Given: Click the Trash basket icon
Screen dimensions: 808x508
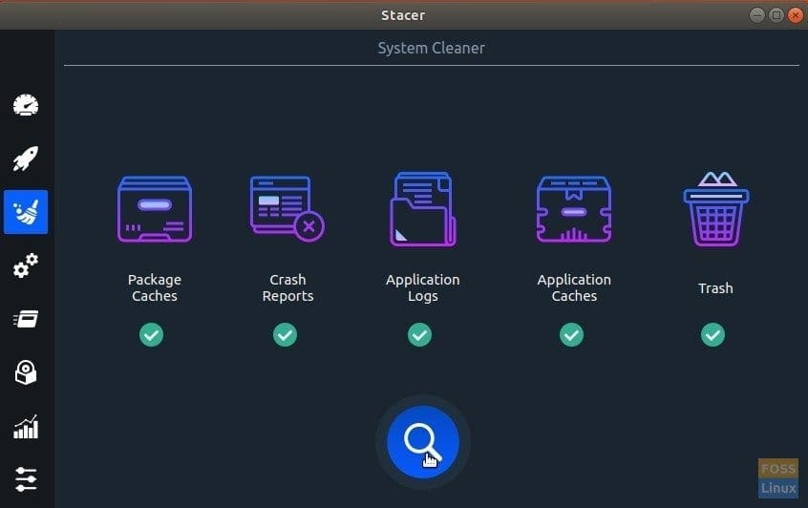Looking at the screenshot, I should [x=715, y=209].
